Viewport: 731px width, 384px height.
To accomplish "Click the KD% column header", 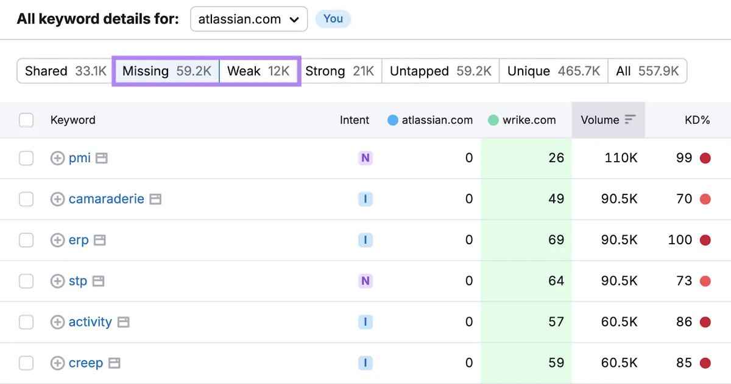I will (697, 120).
